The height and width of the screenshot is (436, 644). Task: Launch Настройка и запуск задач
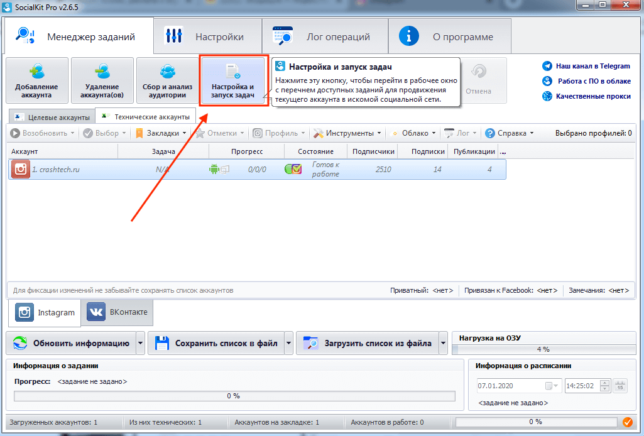(233, 80)
